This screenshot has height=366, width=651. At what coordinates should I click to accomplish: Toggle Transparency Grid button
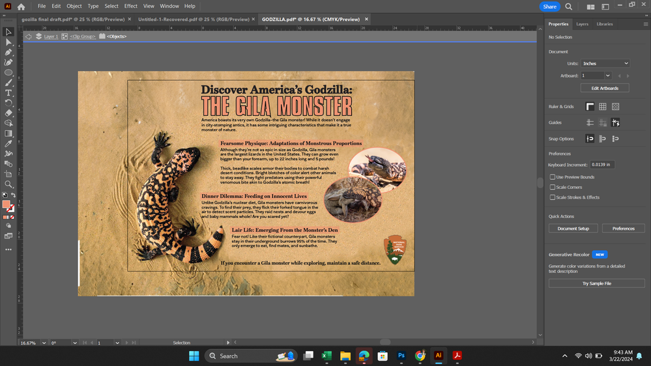[615, 107]
